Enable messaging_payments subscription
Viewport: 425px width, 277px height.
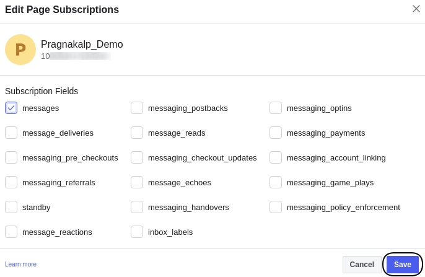pos(276,133)
